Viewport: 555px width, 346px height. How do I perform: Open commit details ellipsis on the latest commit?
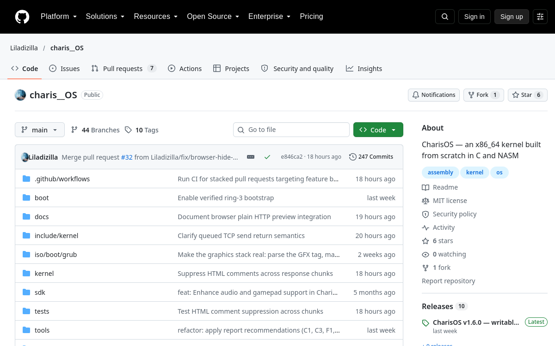(x=251, y=157)
